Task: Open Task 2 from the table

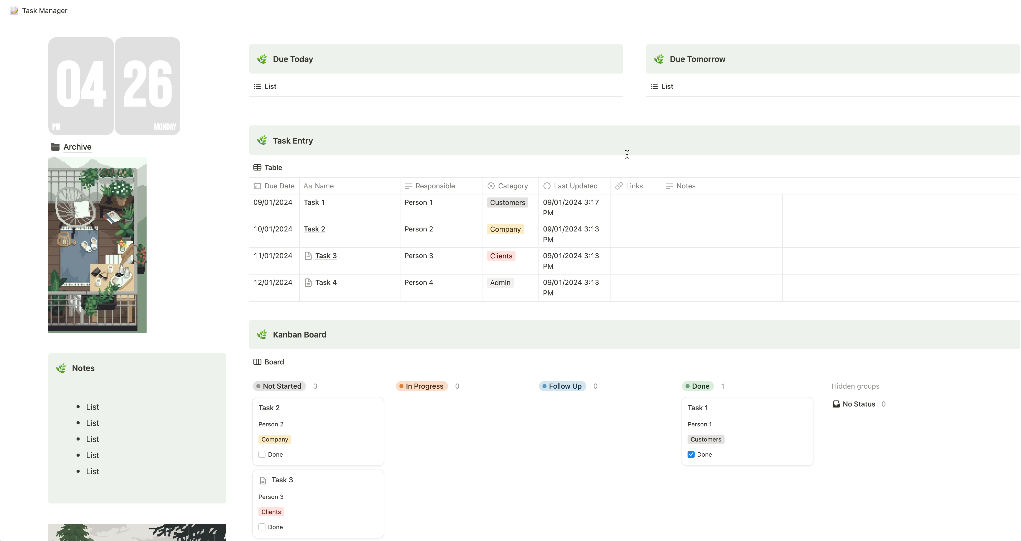Action: pyautogui.click(x=314, y=229)
